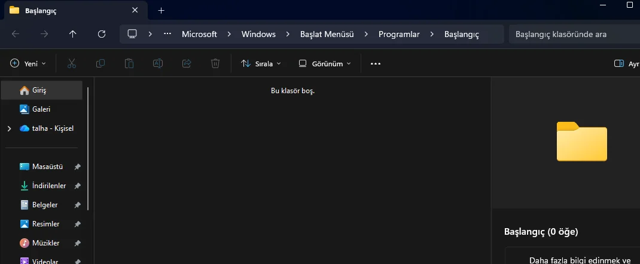Open the more options ellipsis in toolbar
Screen dimensions: 640x264
coord(376,63)
